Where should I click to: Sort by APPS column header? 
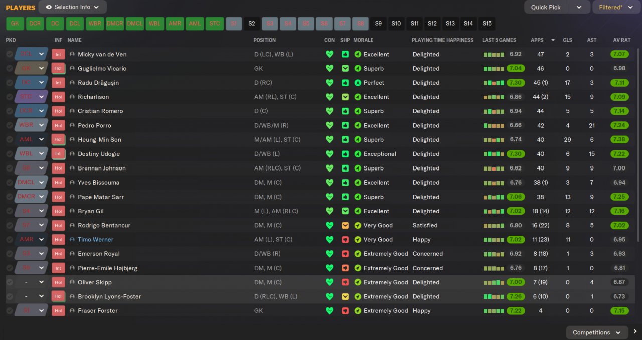(537, 40)
